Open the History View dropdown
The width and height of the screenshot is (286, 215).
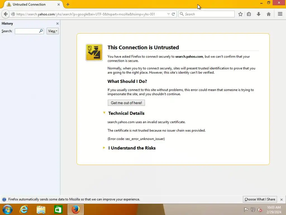(53, 31)
